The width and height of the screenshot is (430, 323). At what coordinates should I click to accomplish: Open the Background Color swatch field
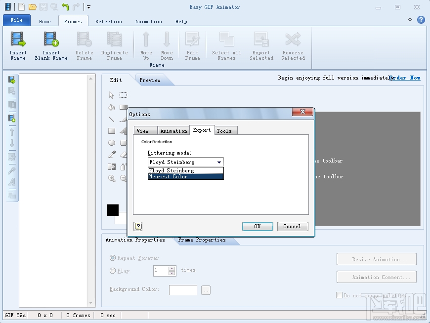point(183,290)
